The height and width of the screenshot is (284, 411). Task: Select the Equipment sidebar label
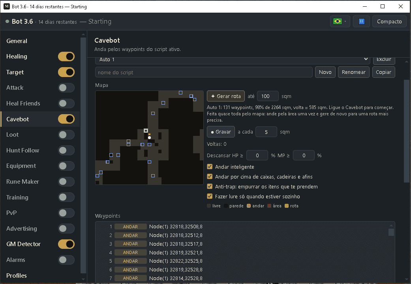[x=21, y=166]
